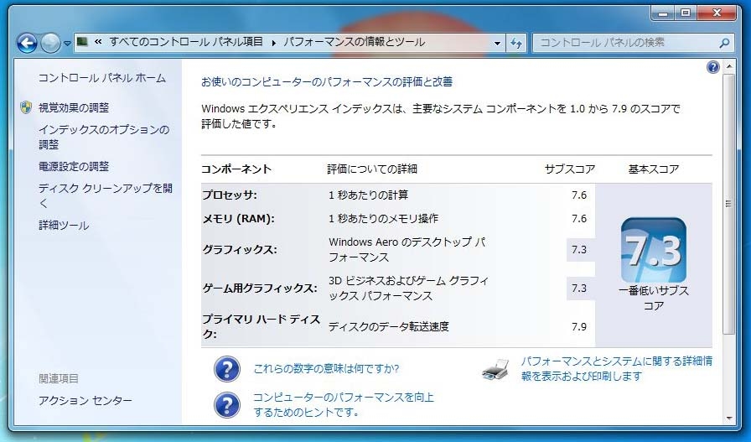751x442 pixels.
Task: Click the 一番低いサブスコア caption
Action: pos(654,298)
